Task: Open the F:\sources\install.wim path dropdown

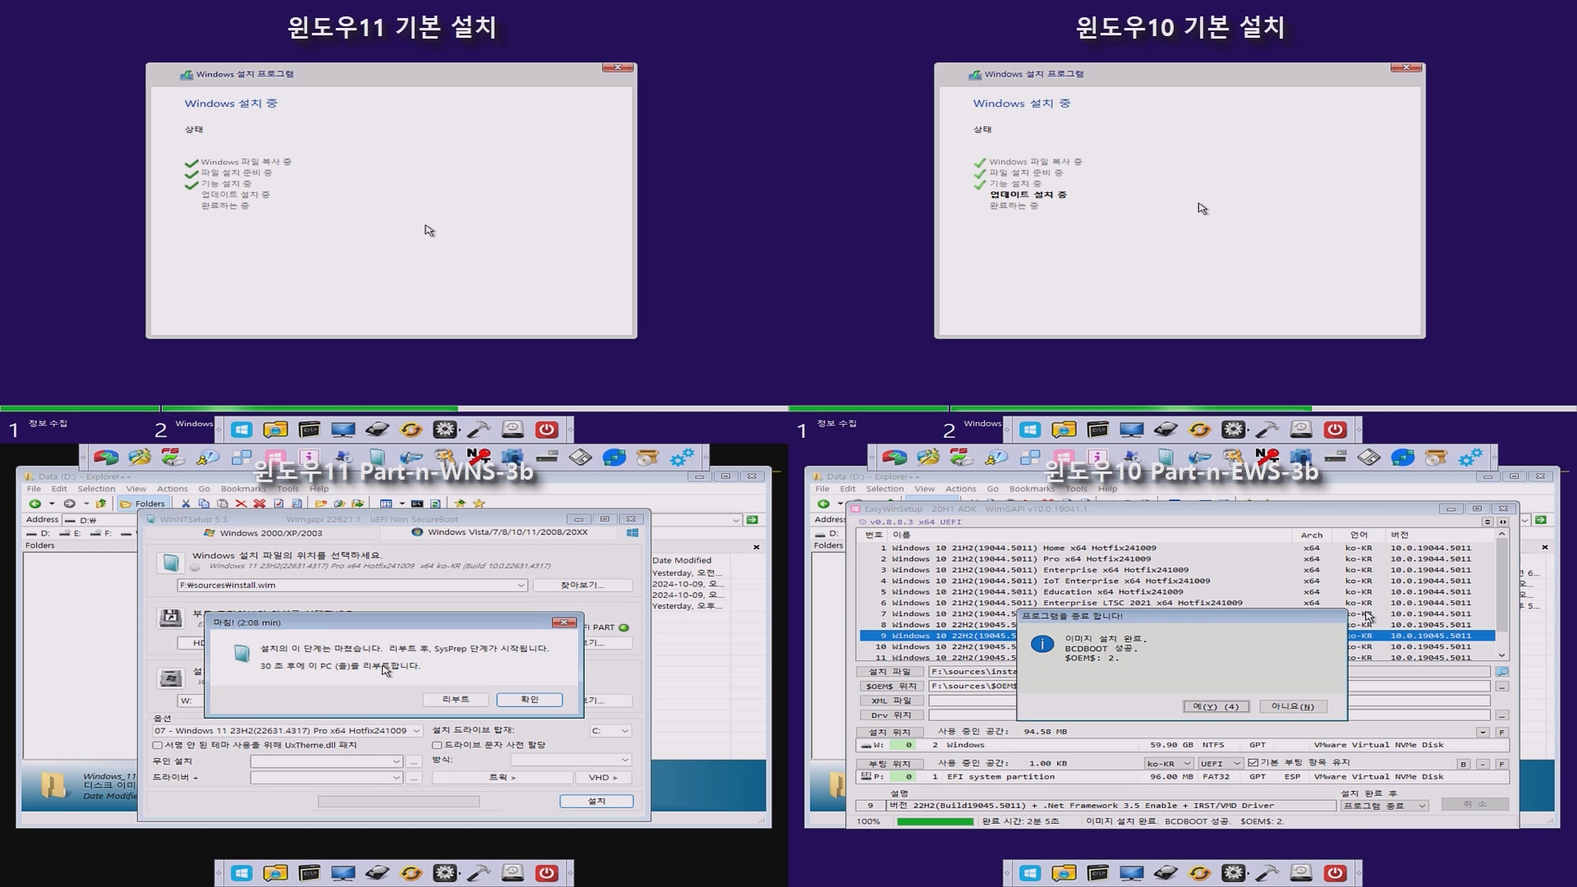Action: tap(521, 586)
